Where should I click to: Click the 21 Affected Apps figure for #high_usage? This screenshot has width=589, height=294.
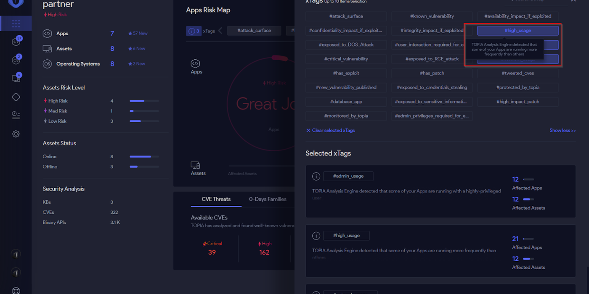tap(515, 239)
